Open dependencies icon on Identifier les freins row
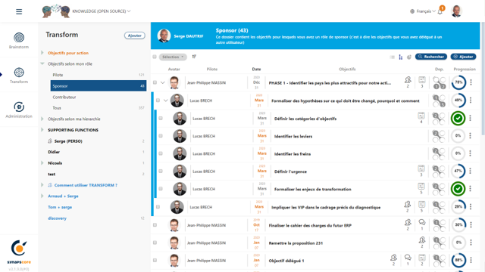Viewport: 485px width, 272px height. [x=439, y=153]
